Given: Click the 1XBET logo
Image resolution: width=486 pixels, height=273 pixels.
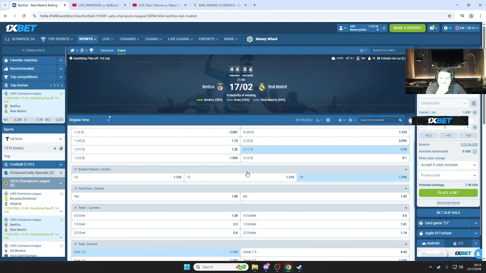Looking at the screenshot, I should 21,28.
